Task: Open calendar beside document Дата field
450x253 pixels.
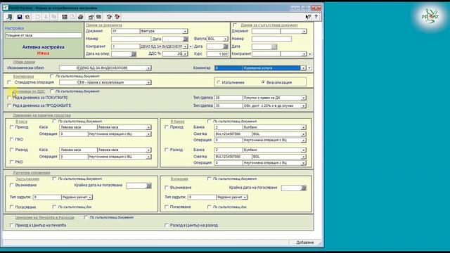Action: pos(186,39)
